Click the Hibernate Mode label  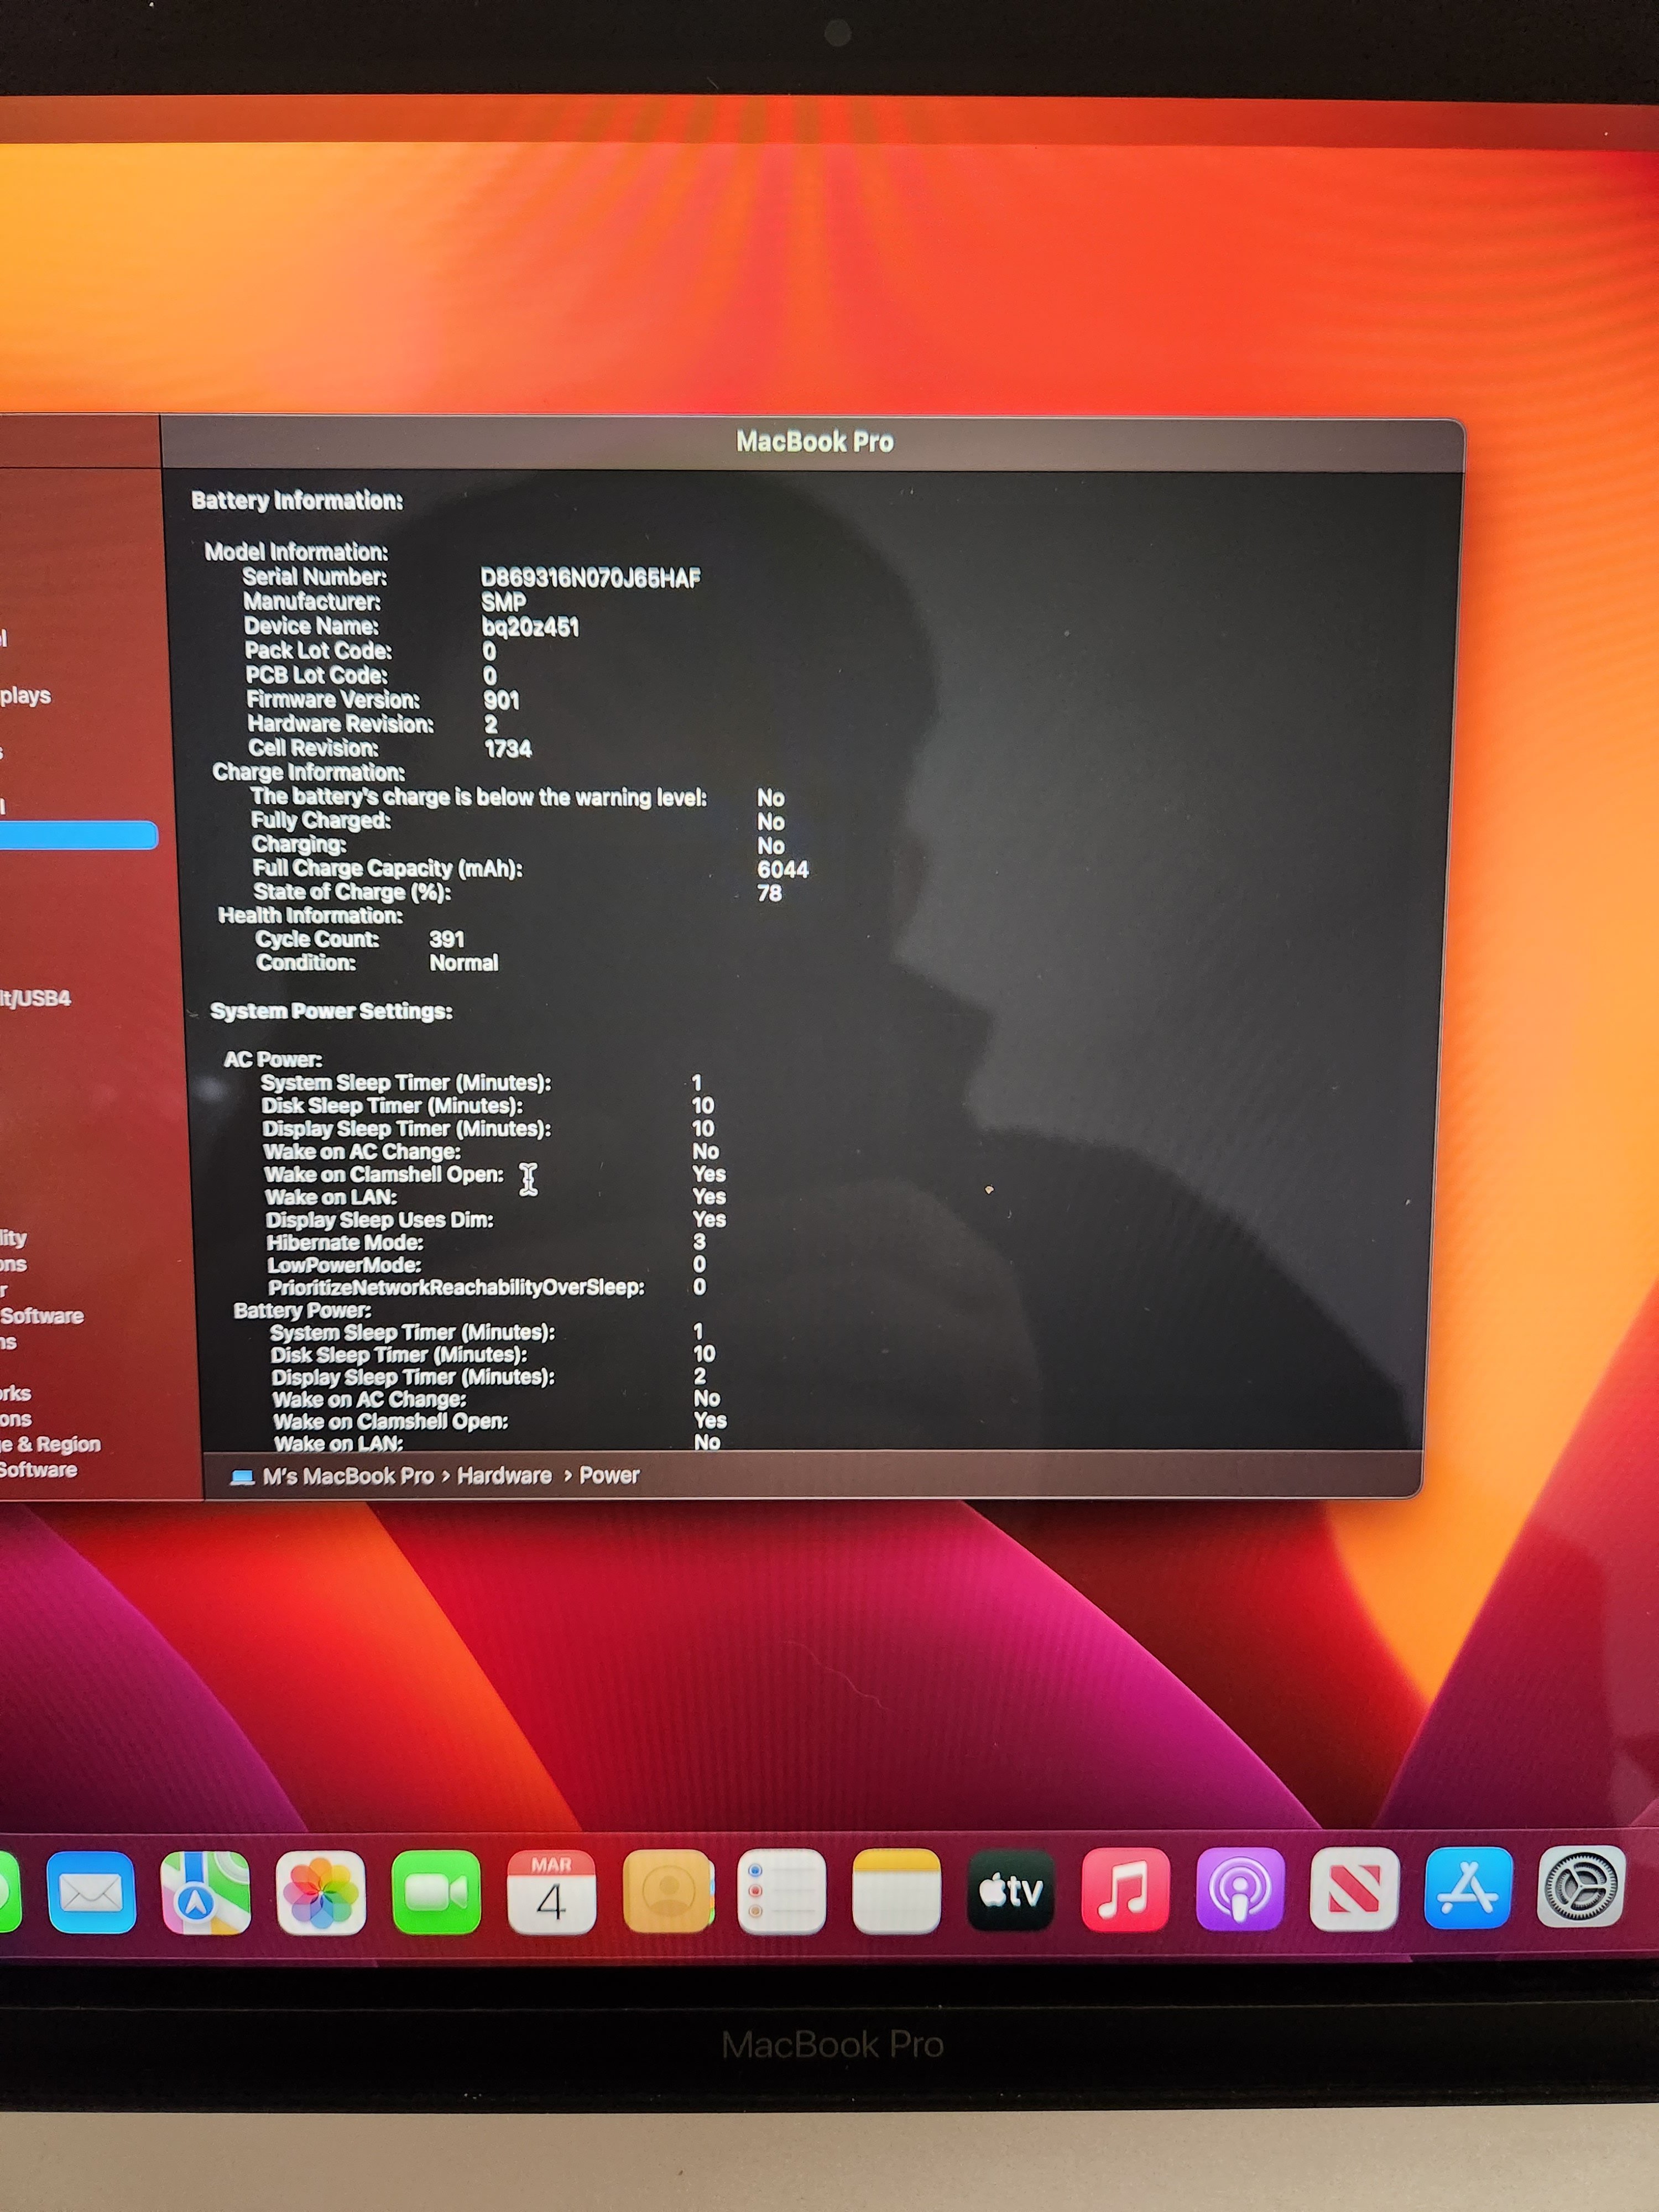(x=345, y=1242)
